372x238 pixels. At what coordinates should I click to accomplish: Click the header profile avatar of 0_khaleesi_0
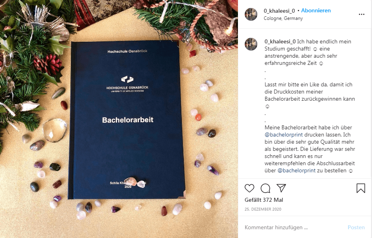[251, 14]
